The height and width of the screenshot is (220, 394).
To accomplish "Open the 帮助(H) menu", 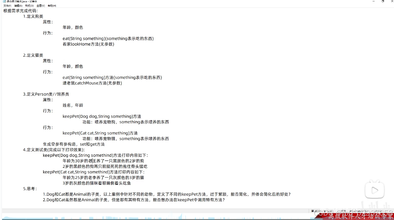I will 52,6.
